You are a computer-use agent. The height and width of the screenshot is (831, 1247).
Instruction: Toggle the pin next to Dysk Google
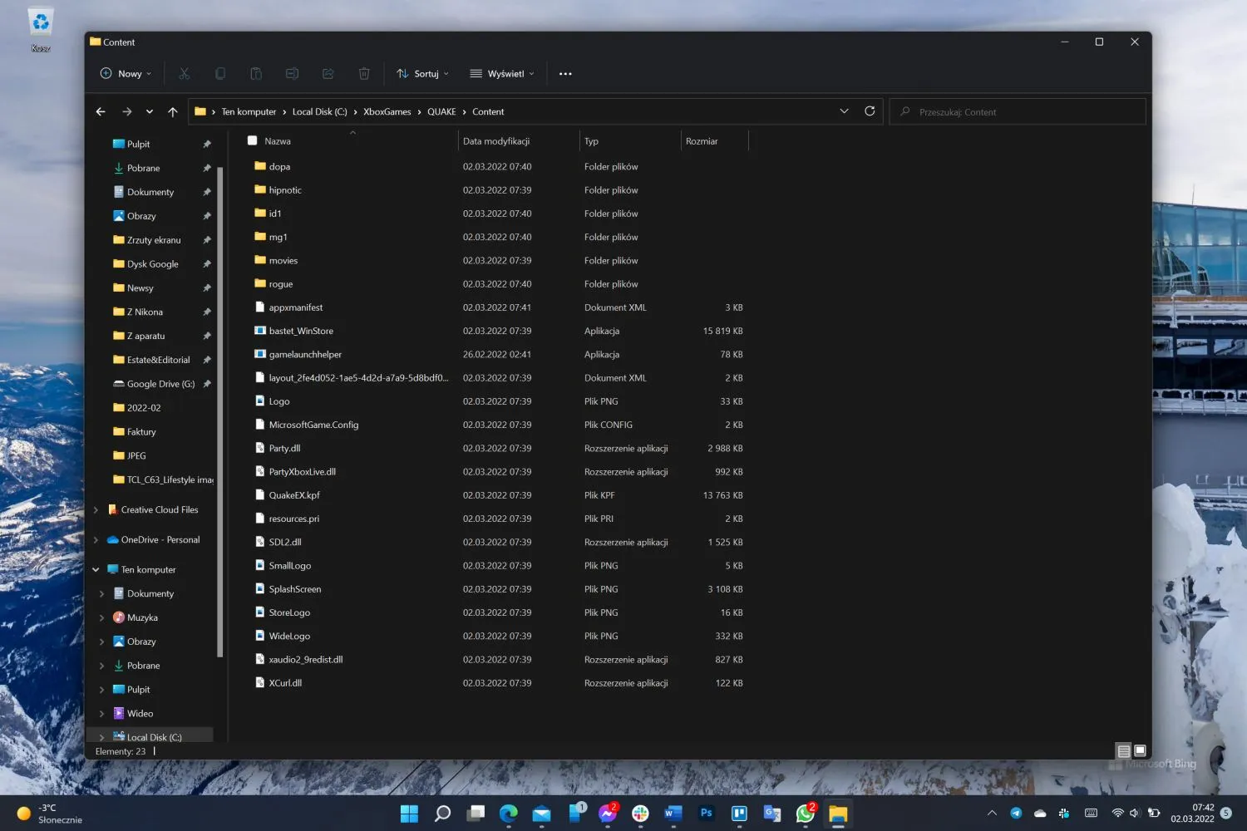point(207,264)
